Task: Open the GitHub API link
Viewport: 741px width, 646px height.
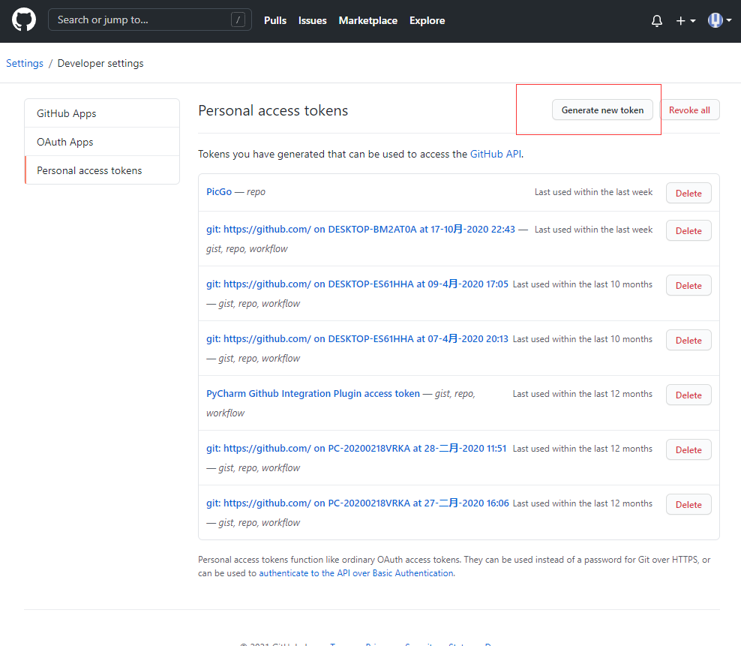Action: [x=496, y=154]
